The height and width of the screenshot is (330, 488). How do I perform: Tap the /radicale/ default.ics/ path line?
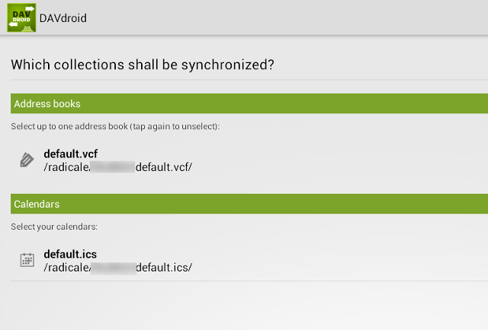coord(118,268)
